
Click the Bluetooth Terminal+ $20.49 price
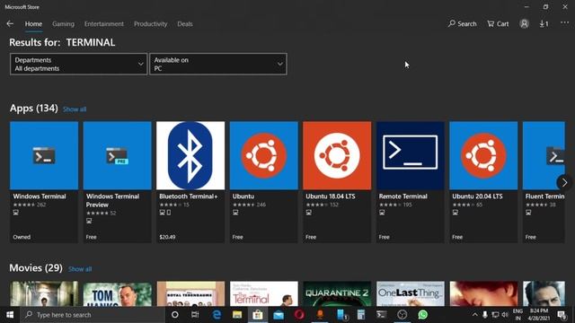pyautogui.click(x=167, y=237)
